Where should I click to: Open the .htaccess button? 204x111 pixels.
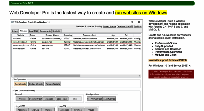click(x=49, y=99)
